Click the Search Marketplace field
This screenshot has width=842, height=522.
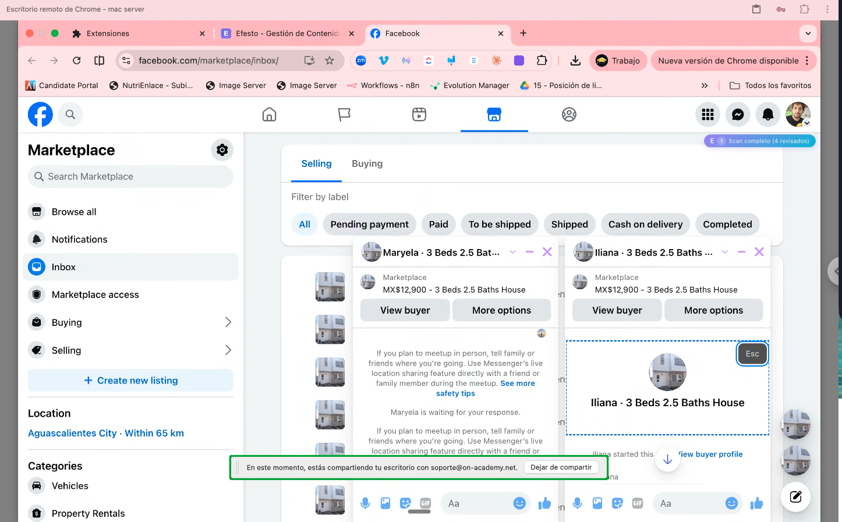pyautogui.click(x=130, y=176)
